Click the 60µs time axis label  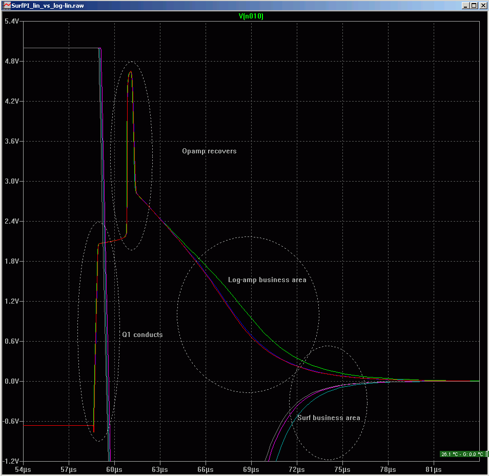tap(114, 469)
